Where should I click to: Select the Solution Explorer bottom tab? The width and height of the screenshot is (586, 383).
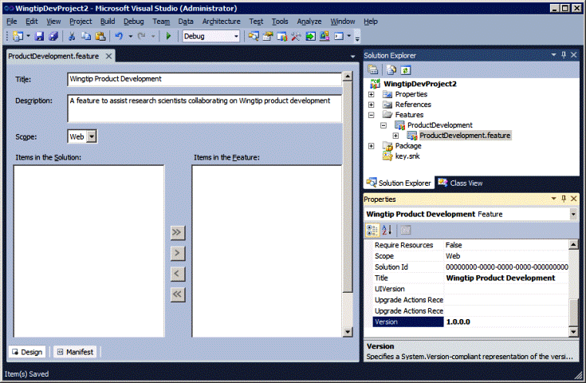pos(399,183)
